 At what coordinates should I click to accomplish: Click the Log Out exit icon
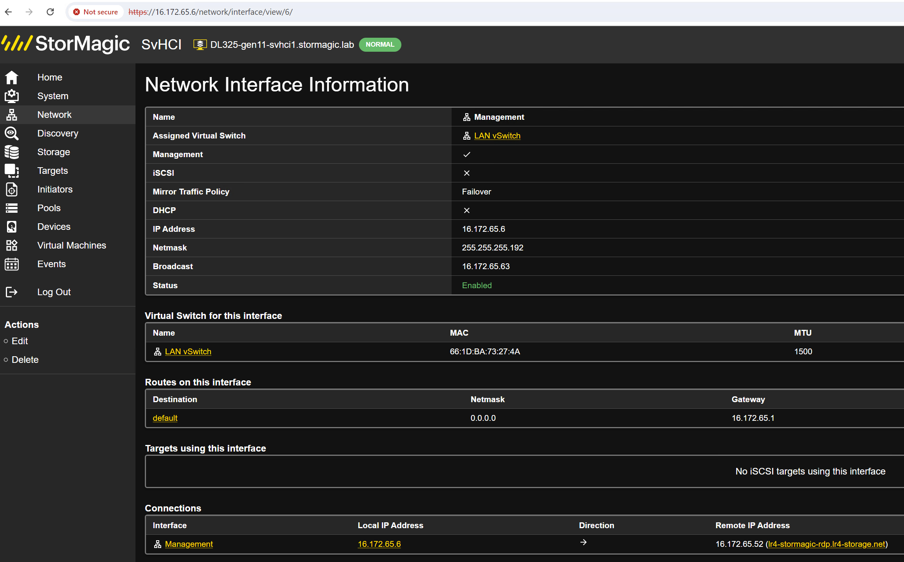click(12, 292)
